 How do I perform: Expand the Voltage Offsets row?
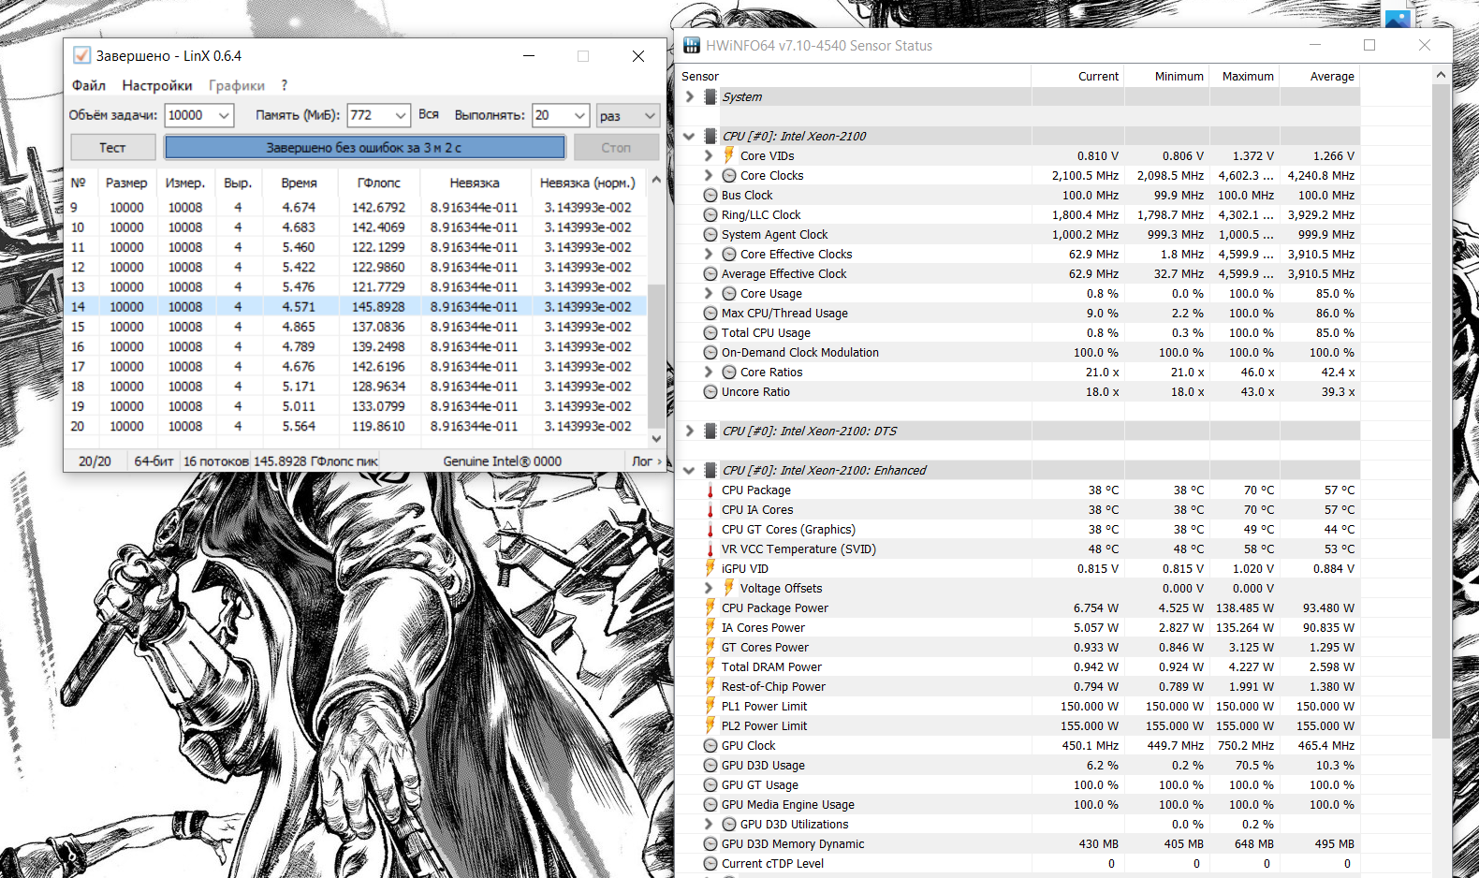tap(709, 588)
